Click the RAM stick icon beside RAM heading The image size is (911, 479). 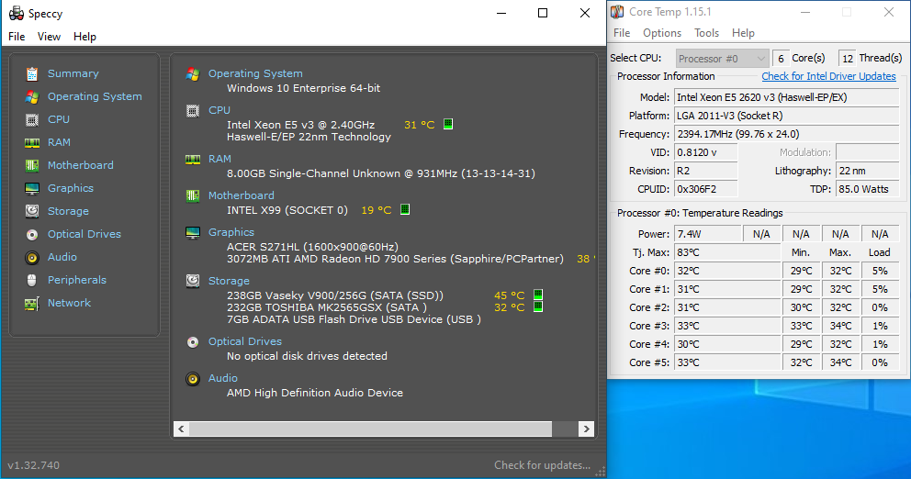[x=193, y=159]
